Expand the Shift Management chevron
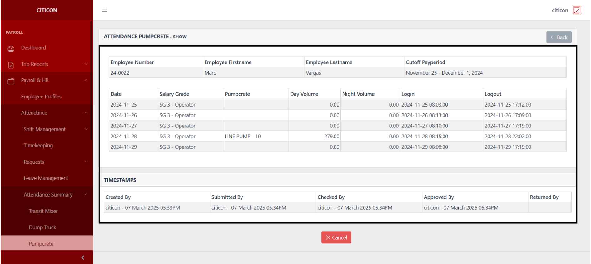 click(x=86, y=129)
